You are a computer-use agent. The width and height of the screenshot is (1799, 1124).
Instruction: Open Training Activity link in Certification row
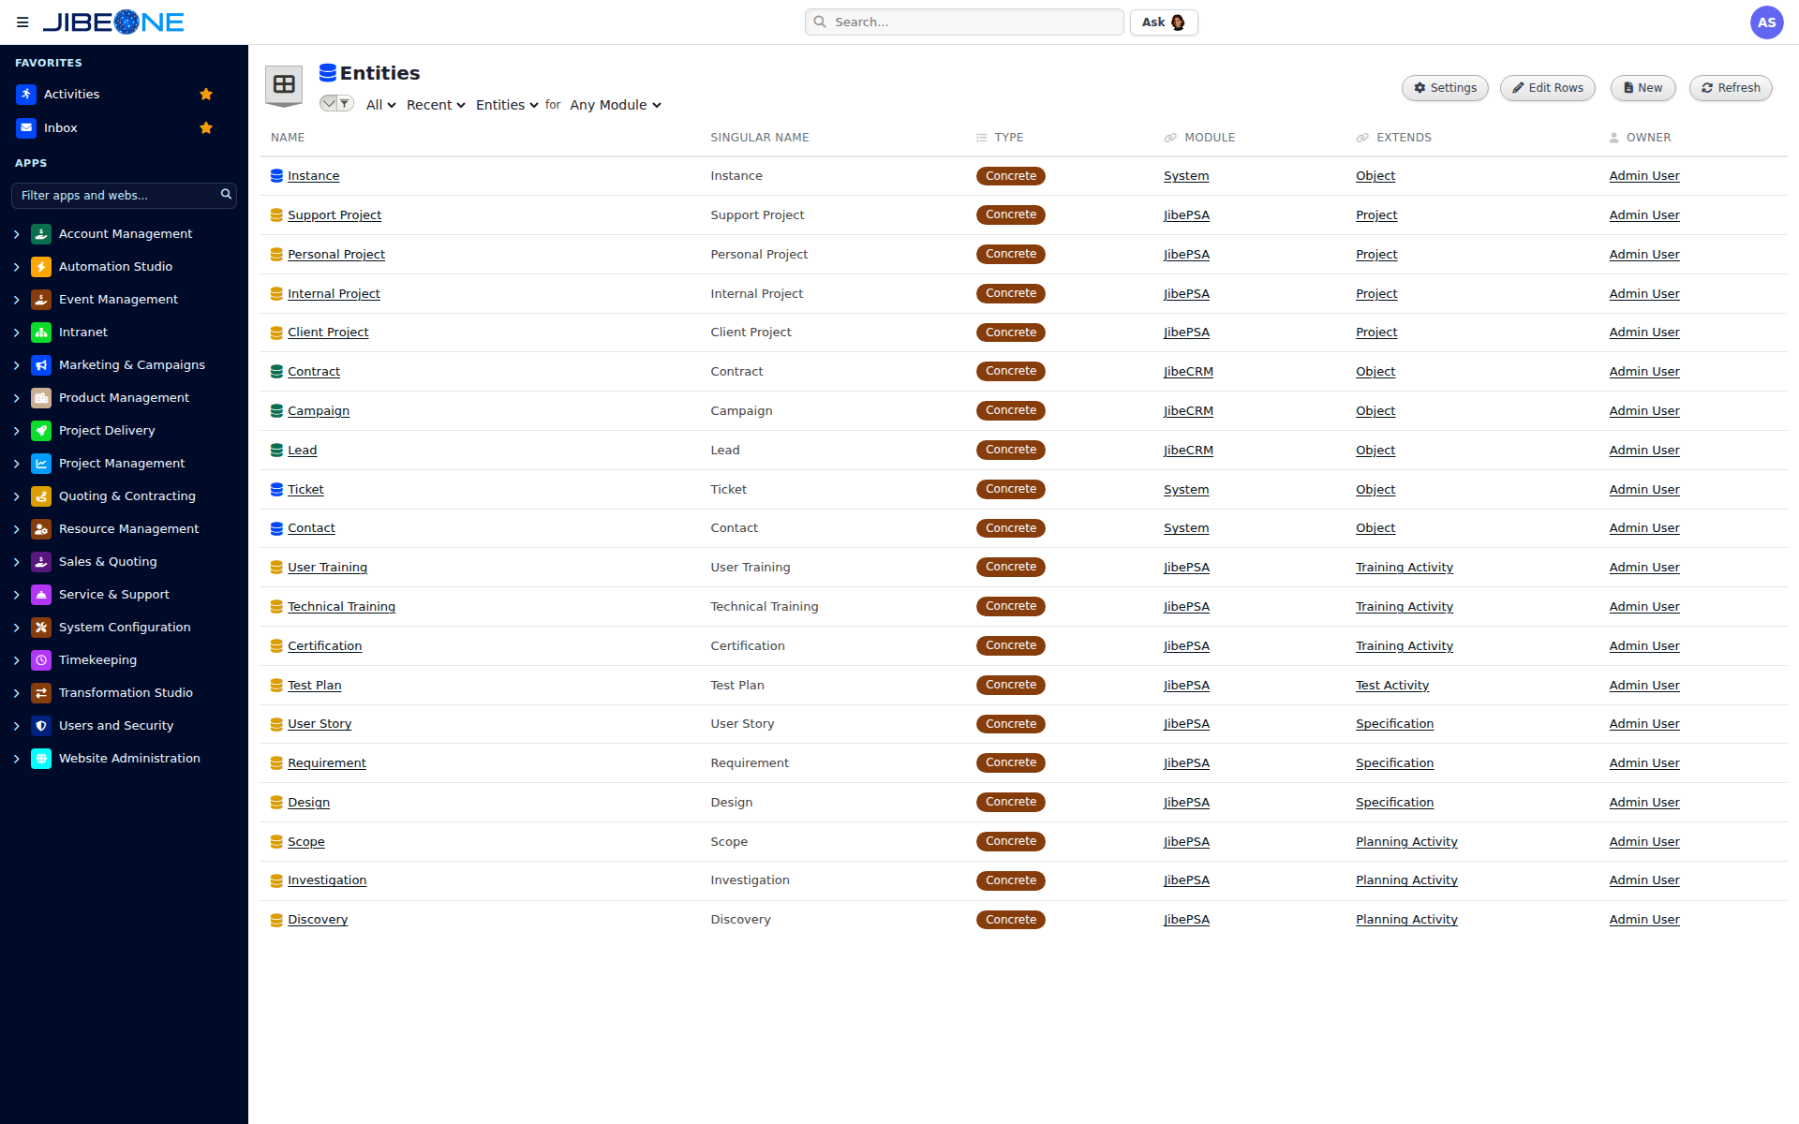[x=1405, y=646]
